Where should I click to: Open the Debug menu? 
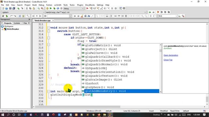click(41, 5)
